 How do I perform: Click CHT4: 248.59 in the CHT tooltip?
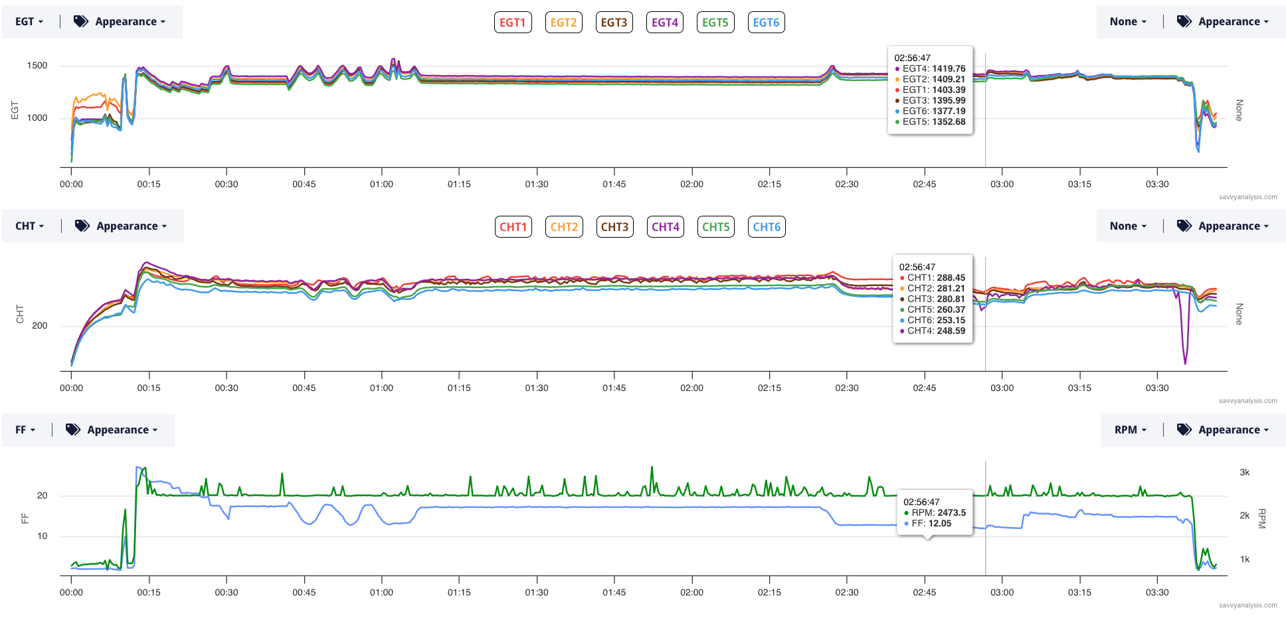click(x=933, y=331)
